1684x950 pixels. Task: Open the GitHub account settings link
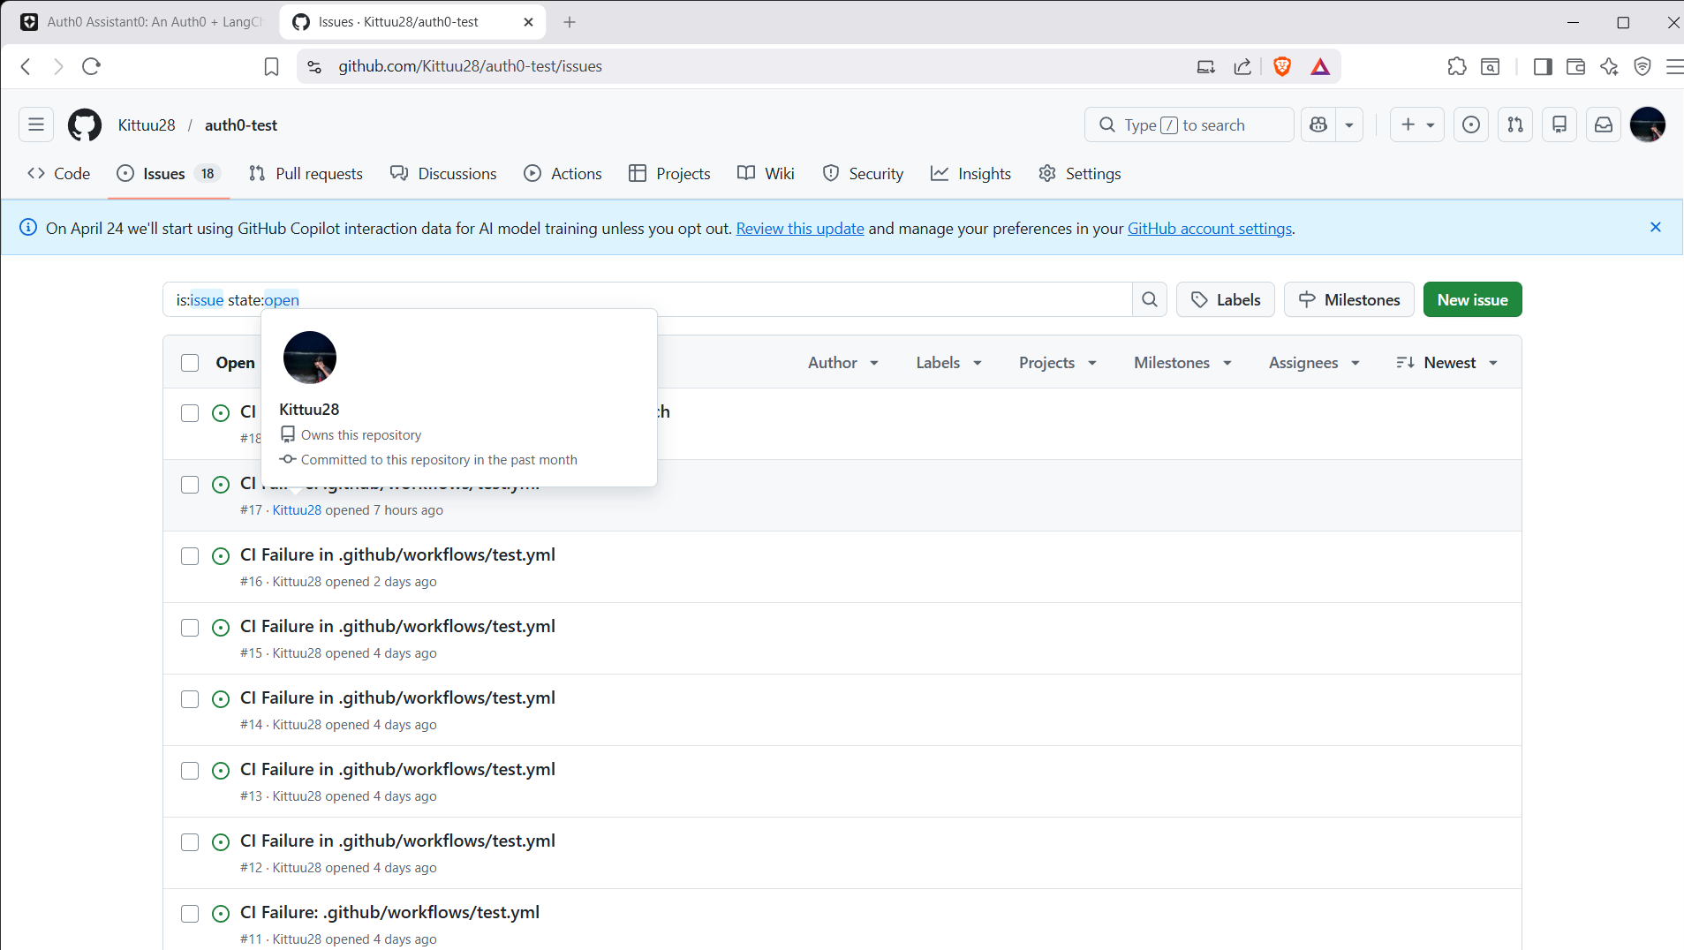click(1210, 229)
